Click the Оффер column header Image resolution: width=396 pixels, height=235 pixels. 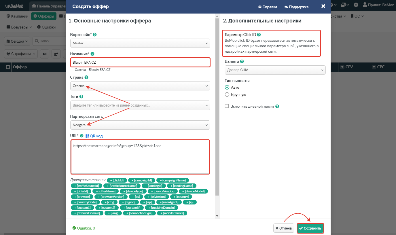20,67
